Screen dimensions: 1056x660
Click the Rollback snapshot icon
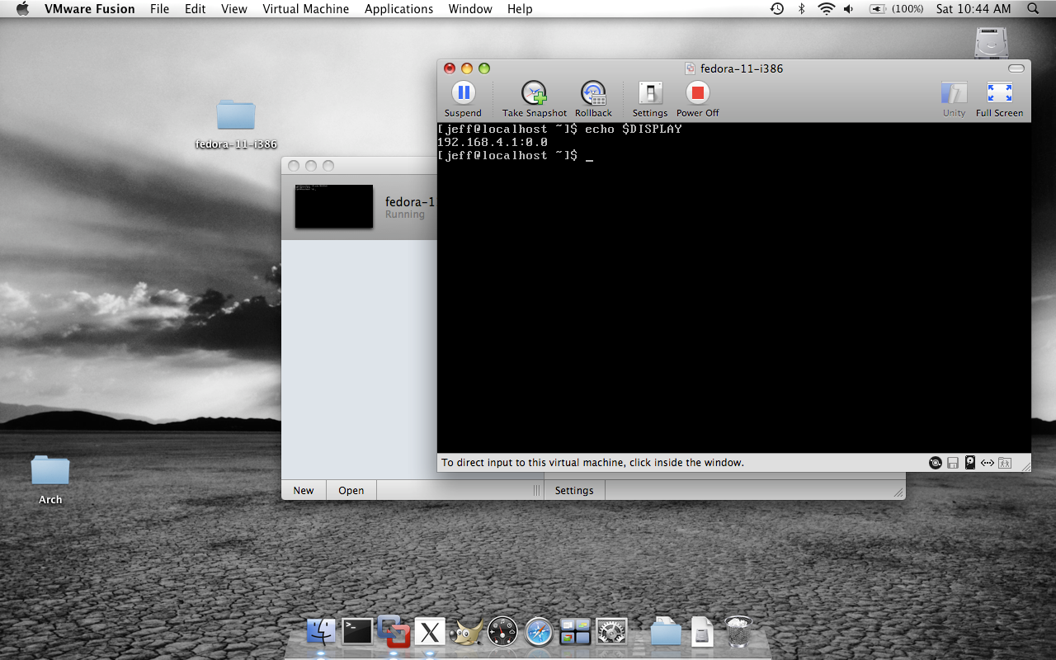[593, 93]
